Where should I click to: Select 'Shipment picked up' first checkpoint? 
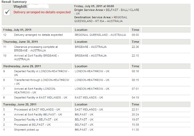tap(26, 130)
